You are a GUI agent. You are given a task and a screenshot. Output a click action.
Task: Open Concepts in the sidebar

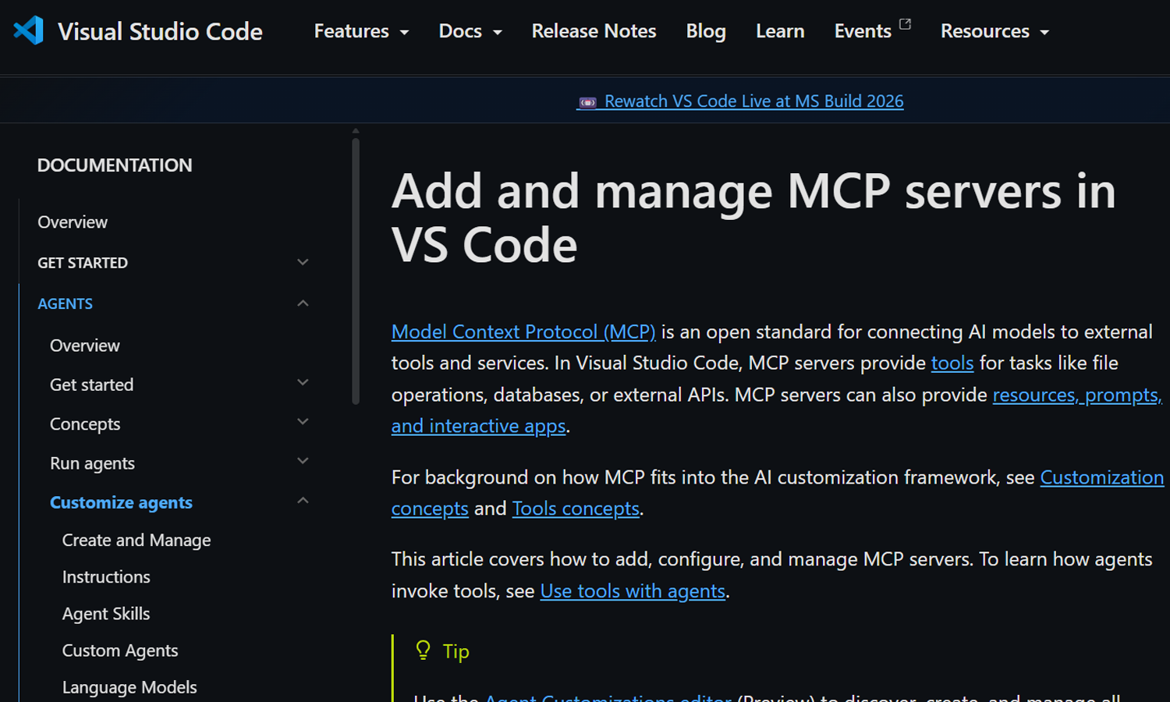click(85, 424)
